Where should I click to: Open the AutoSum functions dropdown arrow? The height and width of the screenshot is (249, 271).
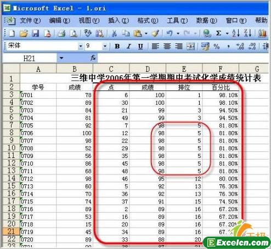point(227,33)
